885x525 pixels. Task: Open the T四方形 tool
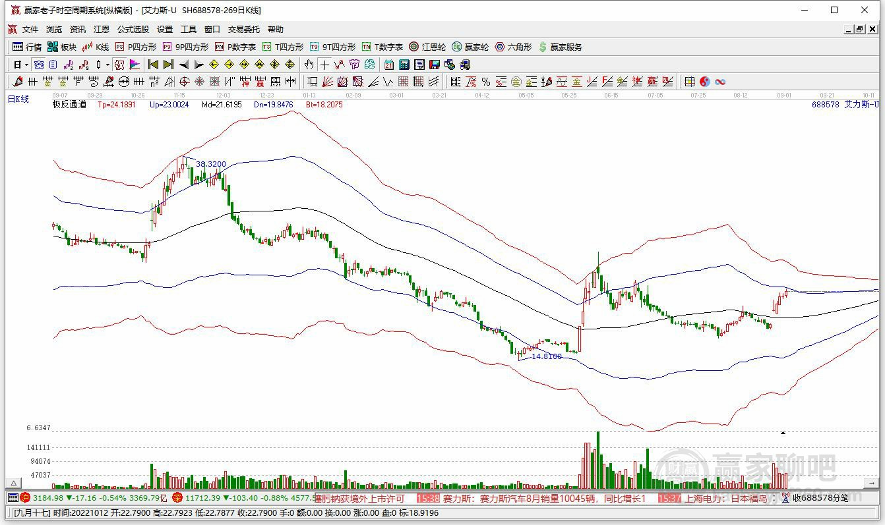(x=283, y=47)
